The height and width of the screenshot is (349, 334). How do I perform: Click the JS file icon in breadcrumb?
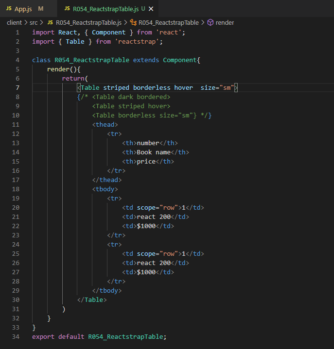point(50,22)
